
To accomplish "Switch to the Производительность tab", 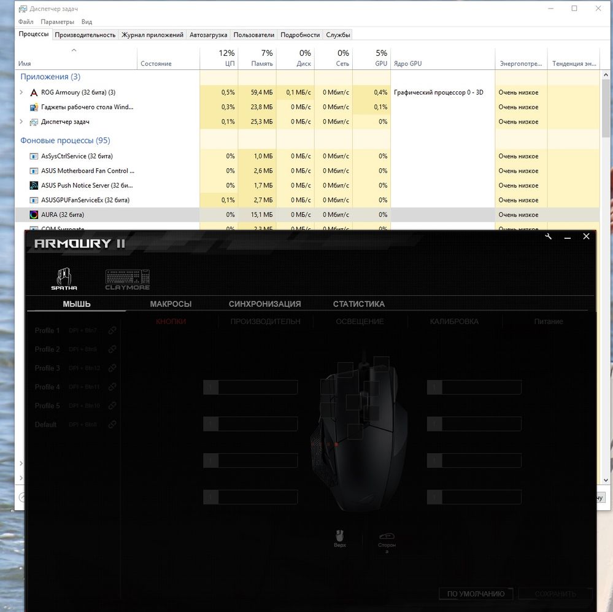I will [x=85, y=35].
